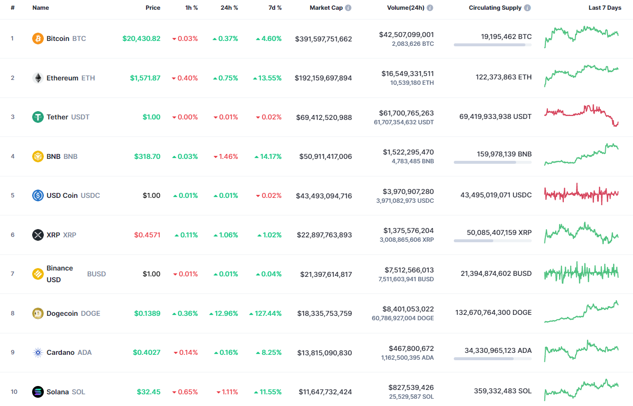This screenshot has width=633, height=406.
Task: Open the Circulating Supply info tooltip icon
Action: point(527,7)
